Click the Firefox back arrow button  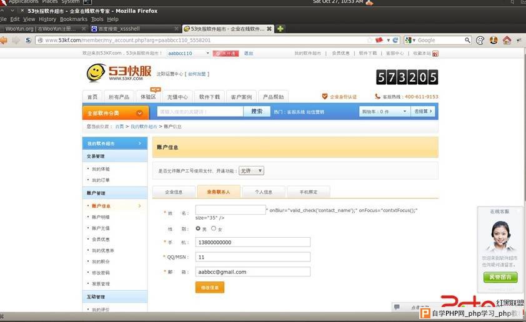pyautogui.click(x=4, y=40)
